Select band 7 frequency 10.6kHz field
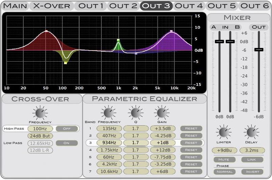This screenshot has height=180, width=272. (109, 172)
